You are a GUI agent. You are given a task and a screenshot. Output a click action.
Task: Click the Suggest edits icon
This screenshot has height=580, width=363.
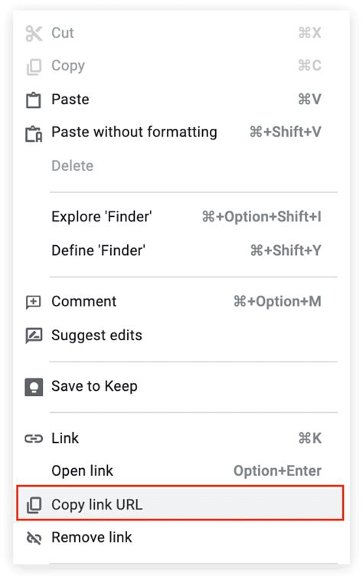point(34,336)
